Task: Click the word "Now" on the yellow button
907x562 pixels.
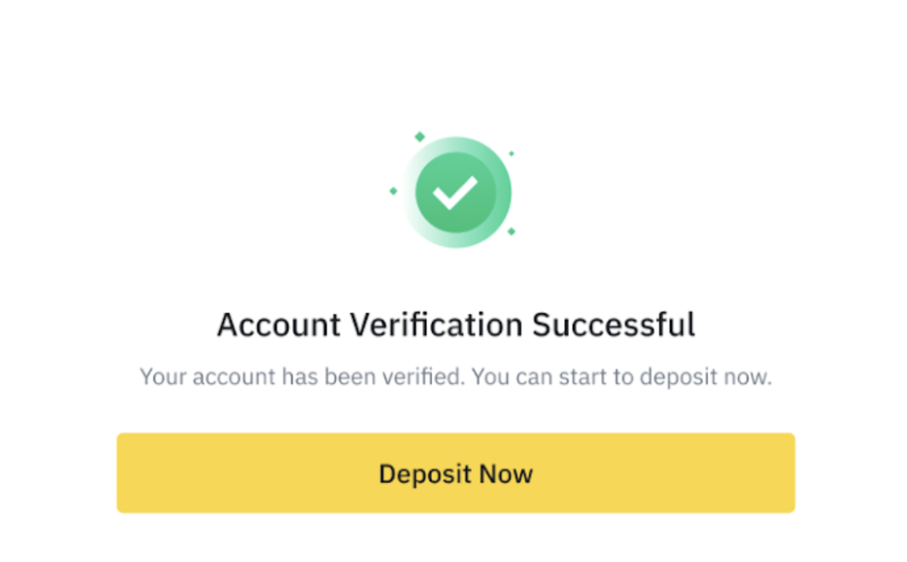Action: point(505,473)
